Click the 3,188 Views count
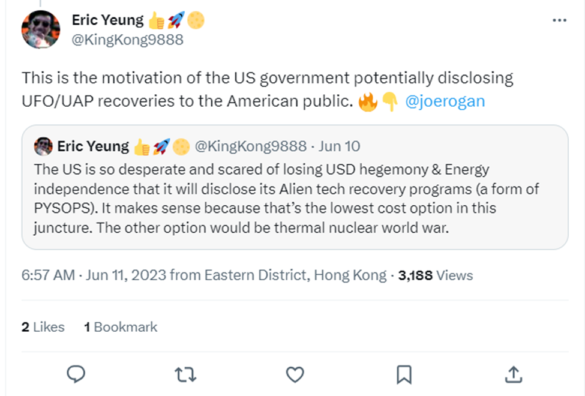585x396 pixels. [436, 275]
